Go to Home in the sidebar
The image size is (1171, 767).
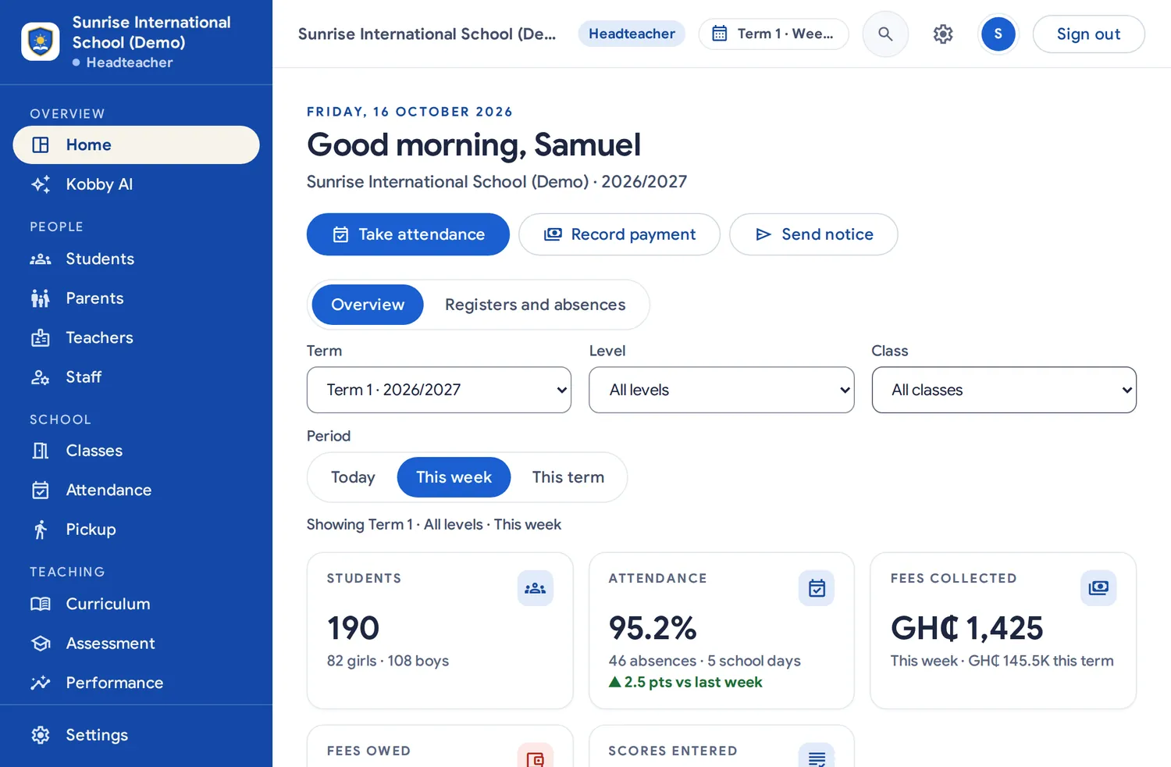click(x=137, y=145)
